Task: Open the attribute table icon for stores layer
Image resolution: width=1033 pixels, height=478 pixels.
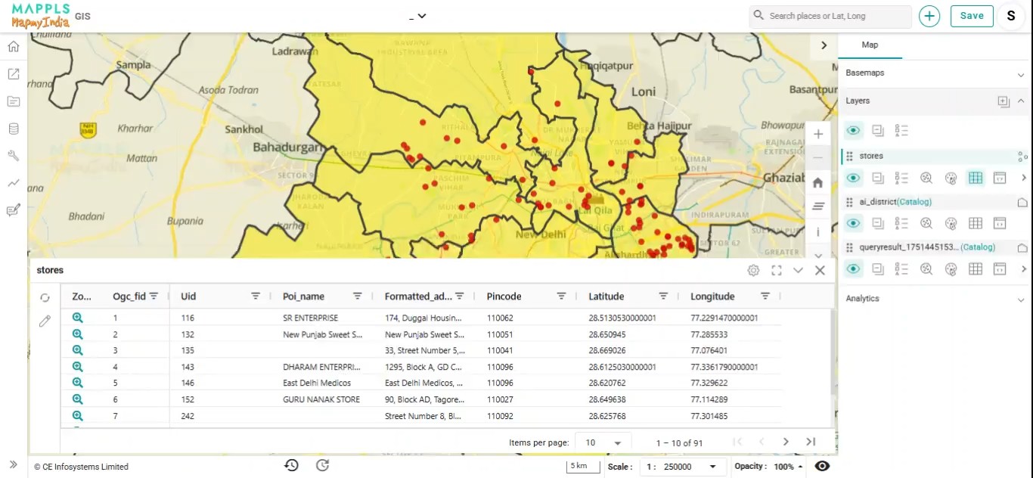Action: pos(976,178)
